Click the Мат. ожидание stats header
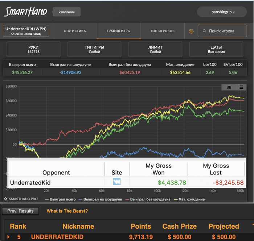Viewport: 254px width, 241px height. [x=180, y=64]
